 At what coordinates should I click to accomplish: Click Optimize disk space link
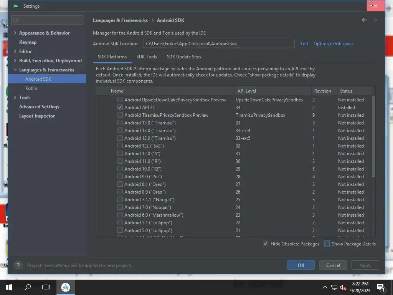point(334,44)
